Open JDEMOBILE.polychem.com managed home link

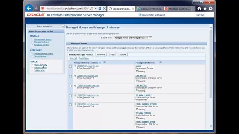click(x=88, y=95)
